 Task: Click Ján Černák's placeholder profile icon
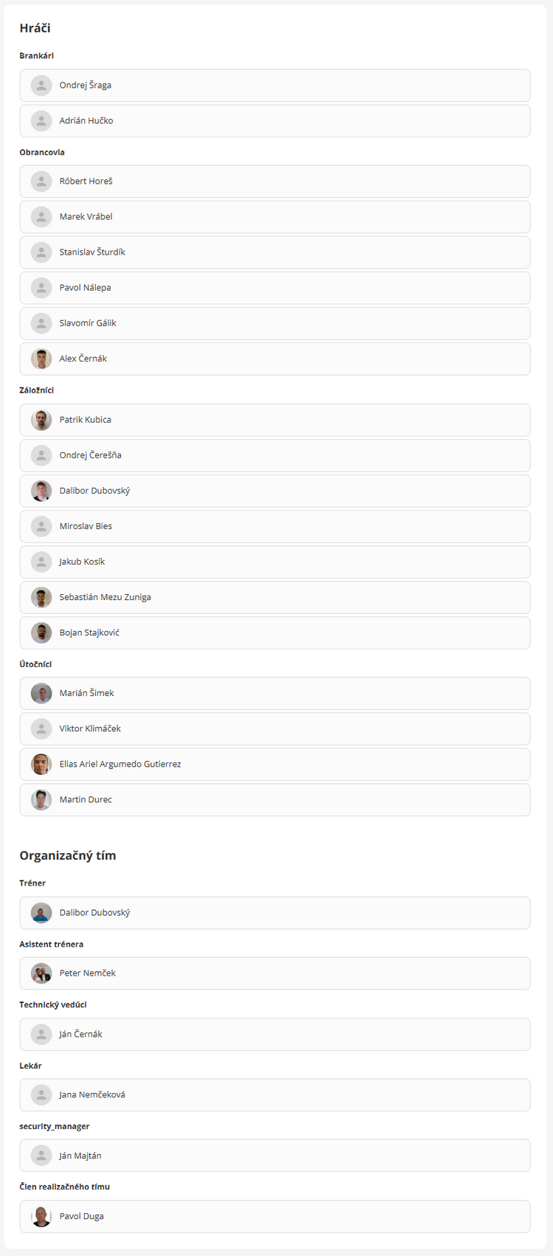click(41, 1035)
